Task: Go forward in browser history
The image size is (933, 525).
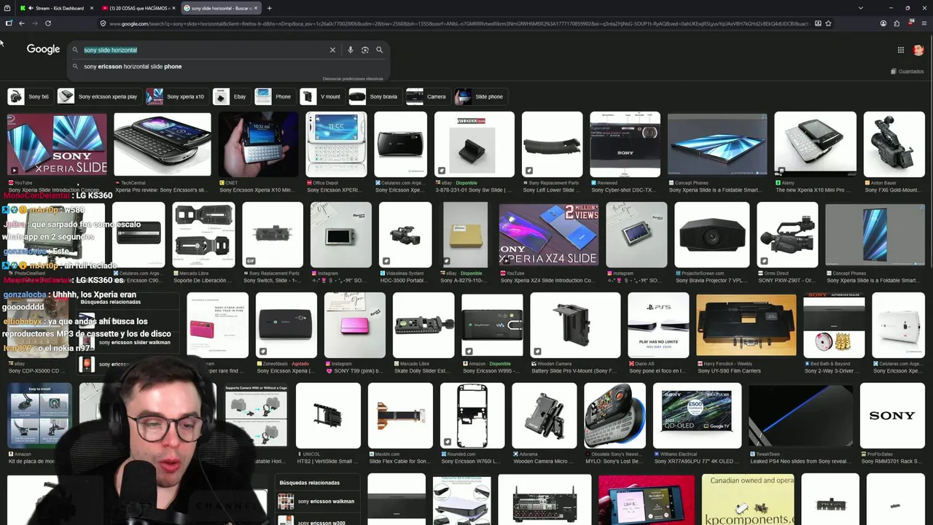Action: (35, 23)
